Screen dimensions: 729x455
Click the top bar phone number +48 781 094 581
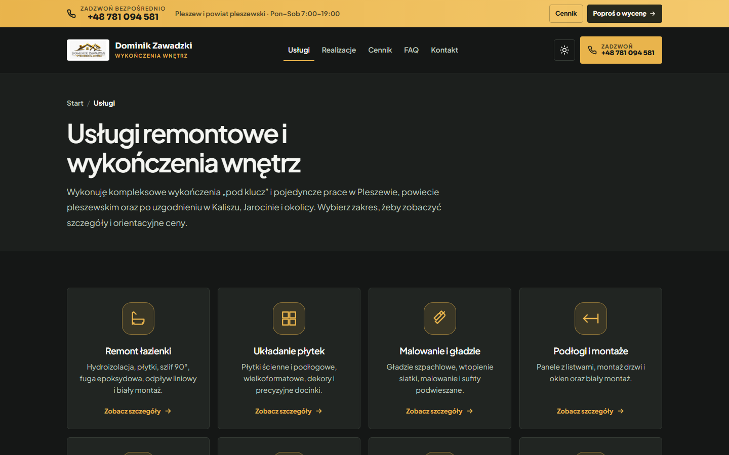pyautogui.click(x=123, y=17)
